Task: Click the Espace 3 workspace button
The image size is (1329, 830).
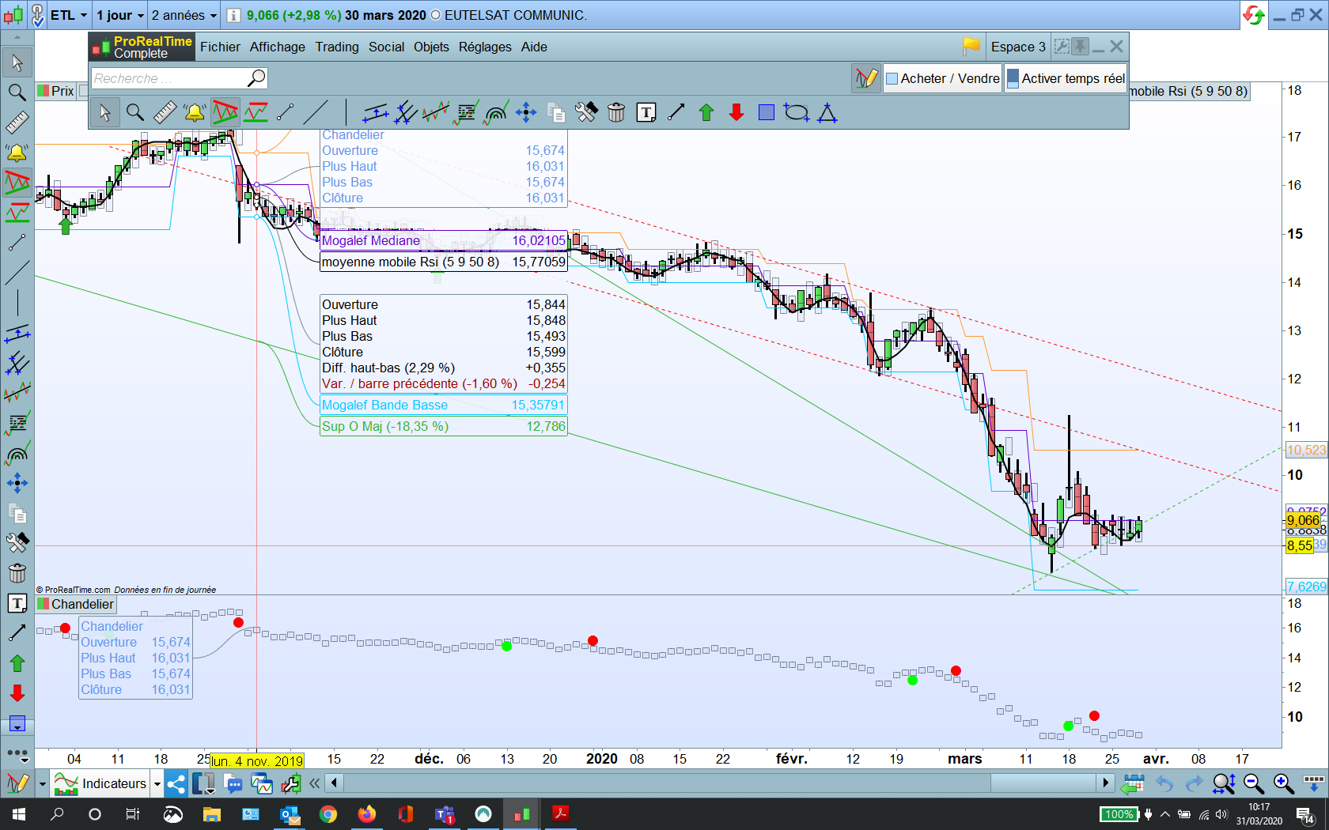Action: (x=1018, y=47)
